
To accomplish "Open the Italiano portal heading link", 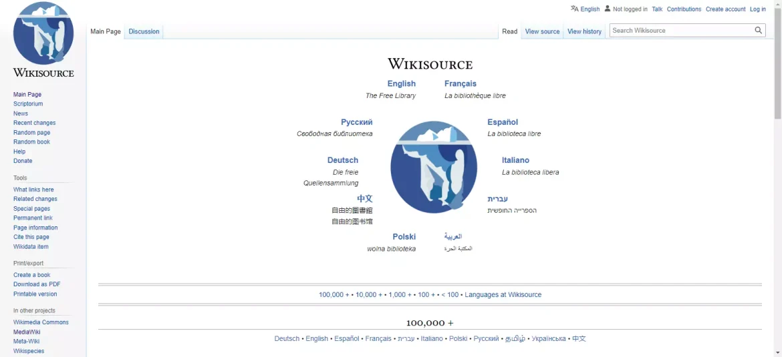I will tap(516, 160).
